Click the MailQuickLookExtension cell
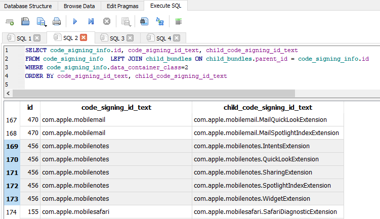The image size is (380, 219). coord(268,120)
